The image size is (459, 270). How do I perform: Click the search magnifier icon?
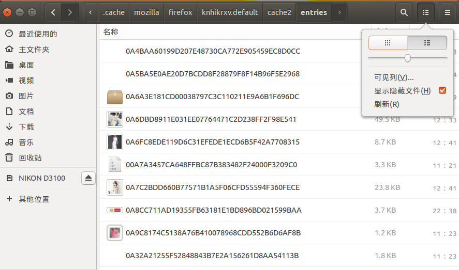pos(404,12)
